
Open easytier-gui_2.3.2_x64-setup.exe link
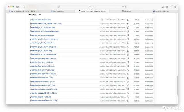click(x=43, y=47)
